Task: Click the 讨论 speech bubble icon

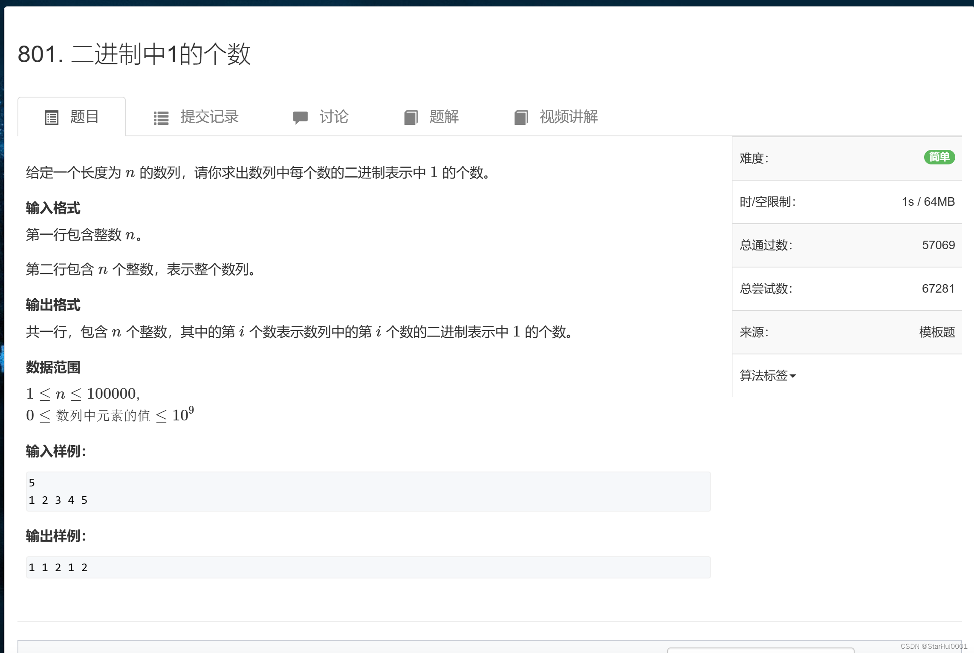Action: (300, 118)
